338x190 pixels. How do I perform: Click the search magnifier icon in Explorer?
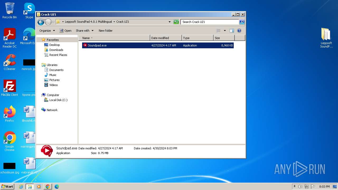pos(242,22)
